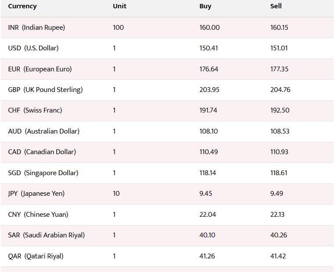Click the USD buy rate 150.41
This screenshot has height=272, width=334.
(x=208, y=48)
